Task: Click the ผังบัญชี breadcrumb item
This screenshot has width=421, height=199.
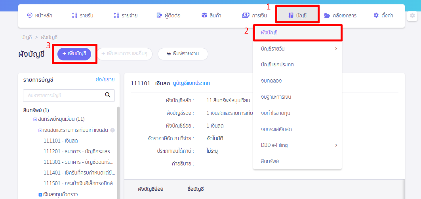Action: [x=49, y=37]
